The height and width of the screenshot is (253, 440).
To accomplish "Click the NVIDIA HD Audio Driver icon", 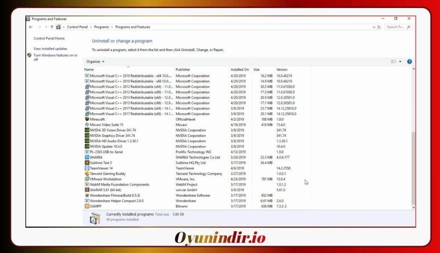I will tap(87, 141).
